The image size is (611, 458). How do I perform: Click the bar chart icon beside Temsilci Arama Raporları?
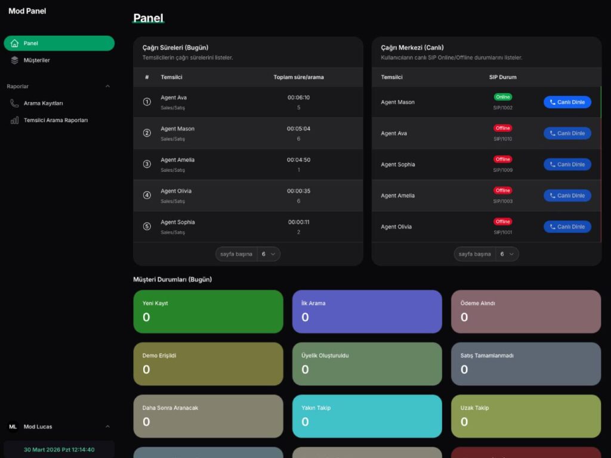tap(14, 120)
